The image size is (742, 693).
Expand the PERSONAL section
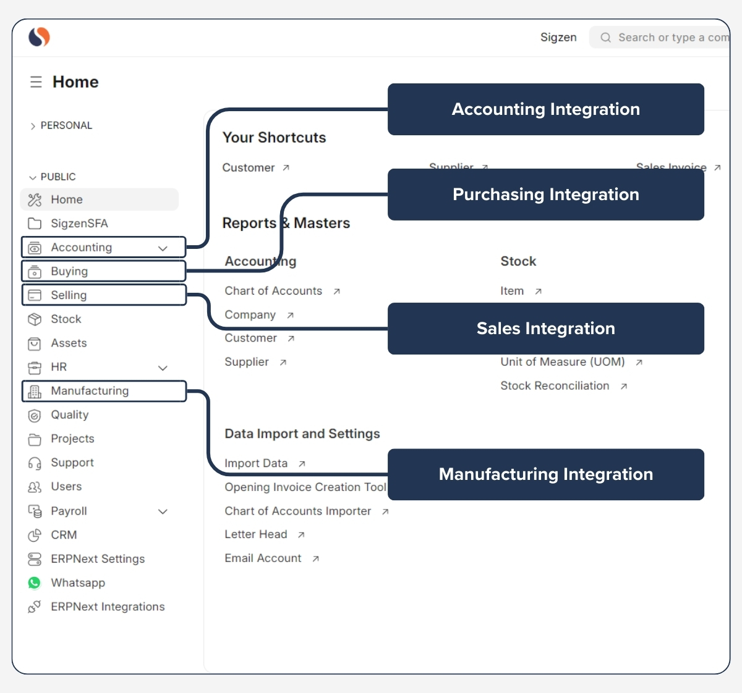pyautogui.click(x=32, y=125)
